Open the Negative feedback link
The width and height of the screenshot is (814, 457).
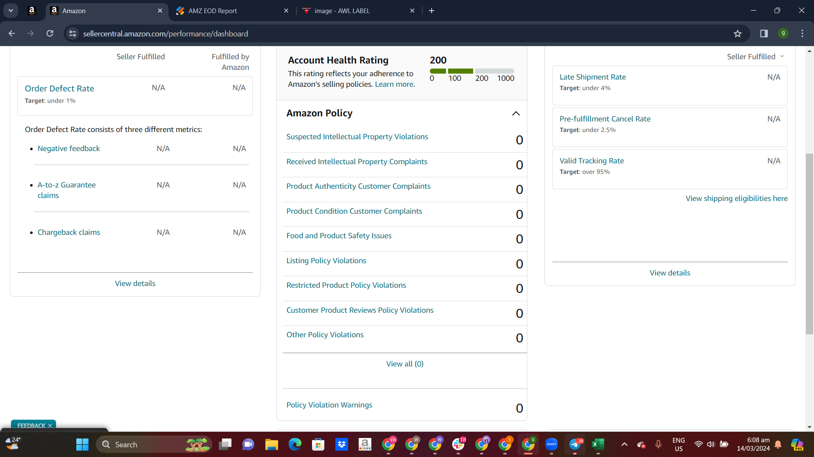click(x=69, y=149)
